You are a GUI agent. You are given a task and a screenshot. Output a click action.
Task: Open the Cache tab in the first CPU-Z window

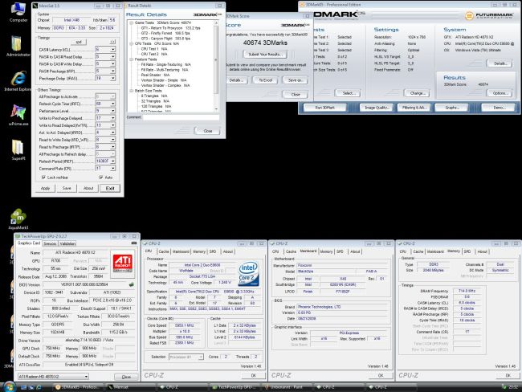click(164, 251)
